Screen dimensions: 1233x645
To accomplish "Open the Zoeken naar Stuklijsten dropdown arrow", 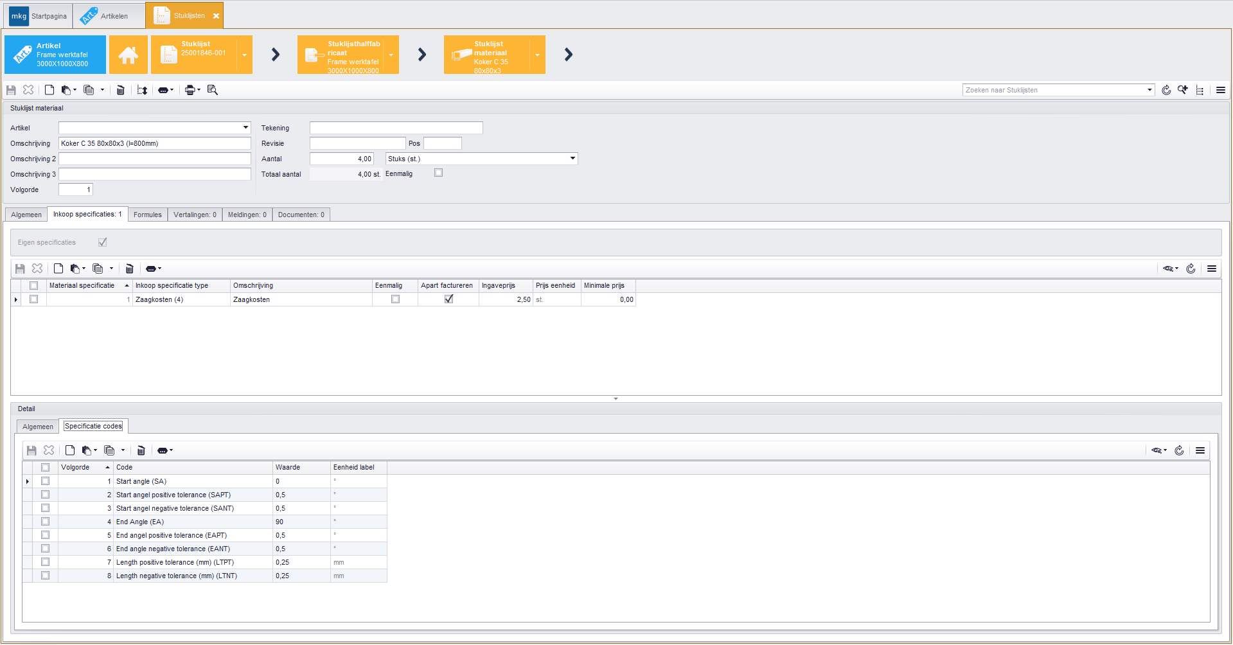I will (1149, 90).
